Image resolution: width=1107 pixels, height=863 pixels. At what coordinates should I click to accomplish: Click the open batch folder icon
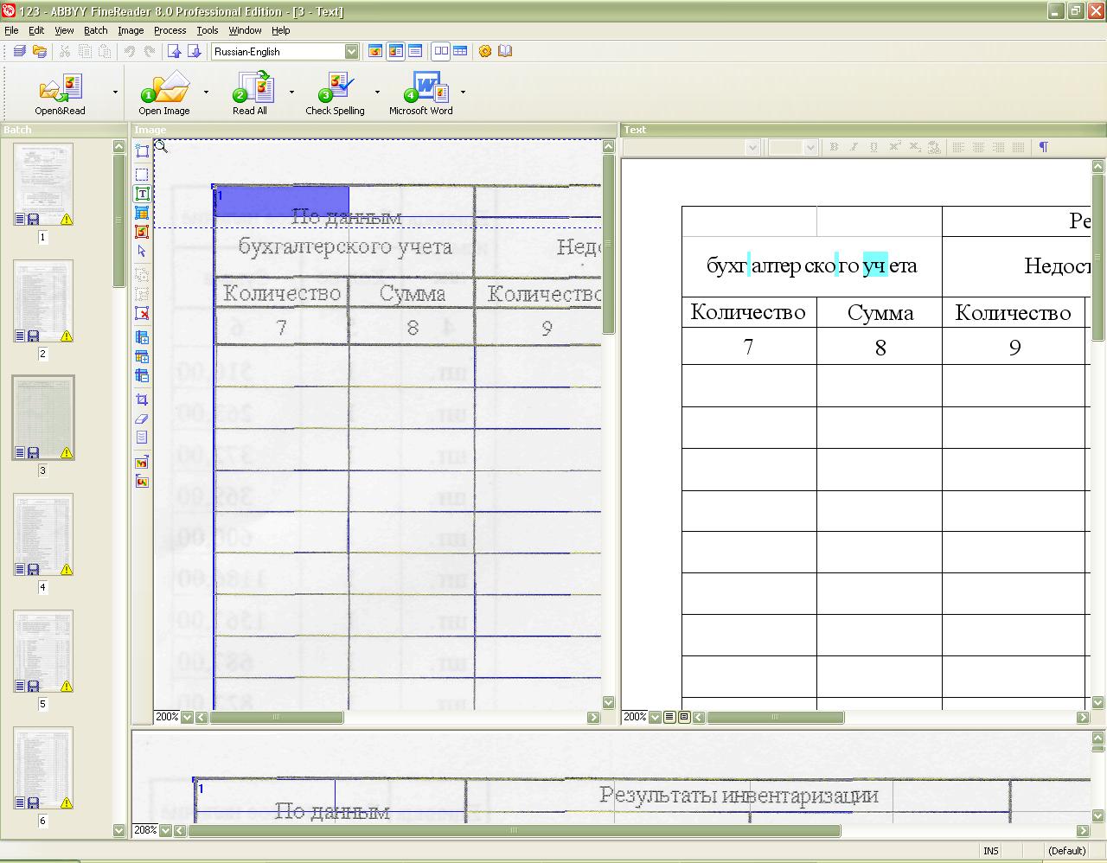[39, 51]
